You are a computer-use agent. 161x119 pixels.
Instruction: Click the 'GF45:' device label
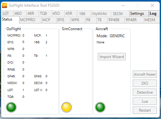point(38,76)
